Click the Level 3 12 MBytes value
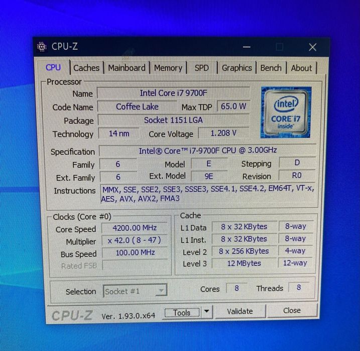The image size is (360, 351). (x=244, y=263)
